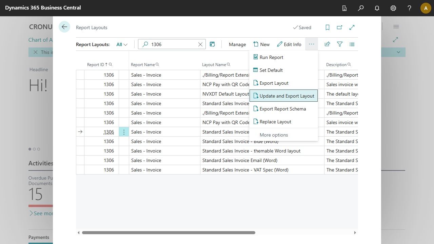
Task: Open Tell Me search magnifier
Action: (x=361, y=8)
